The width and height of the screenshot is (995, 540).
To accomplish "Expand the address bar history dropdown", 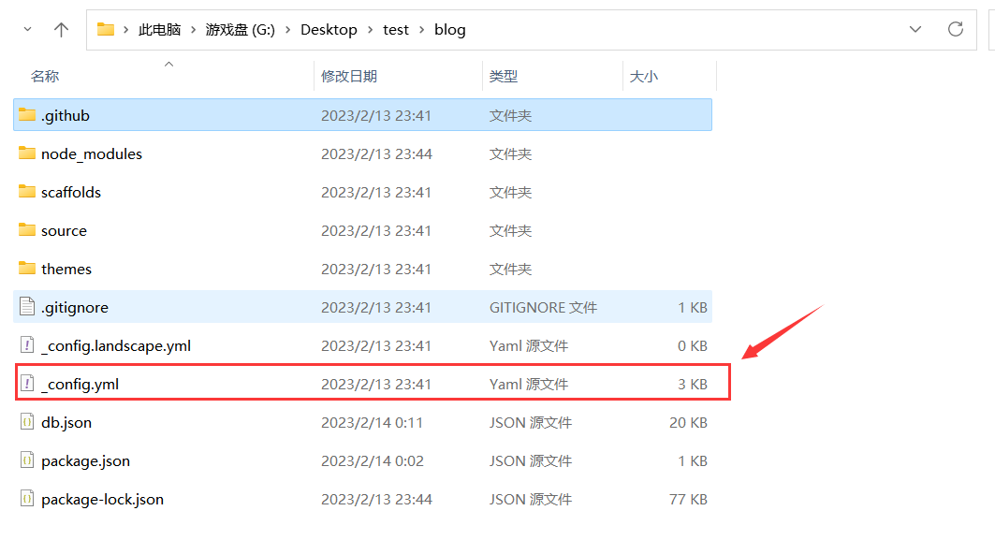I will (915, 29).
